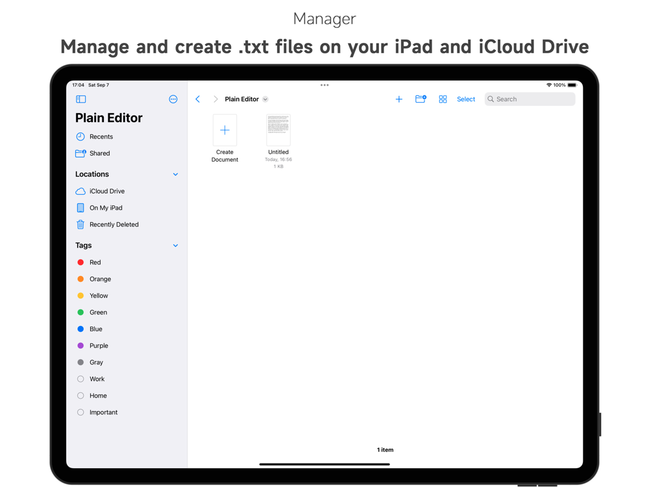Create a new folder from the toolbar

click(x=421, y=99)
